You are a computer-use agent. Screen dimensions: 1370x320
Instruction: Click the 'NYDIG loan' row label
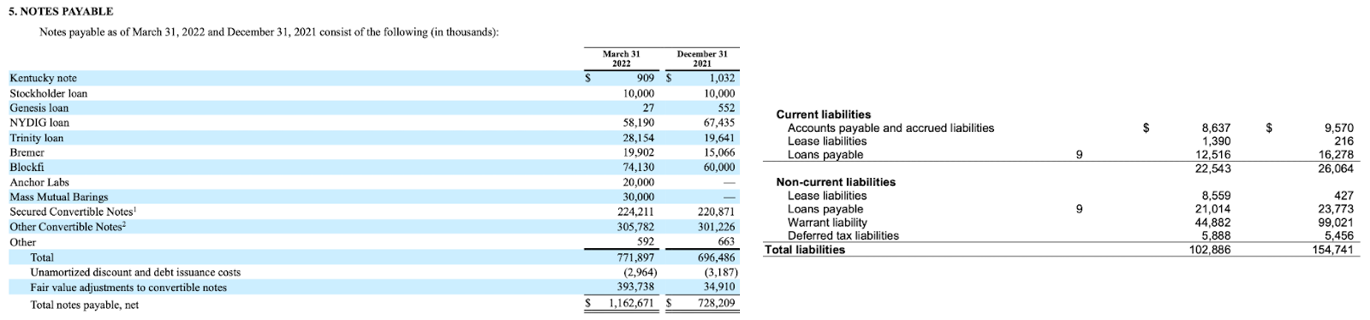click(39, 122)
